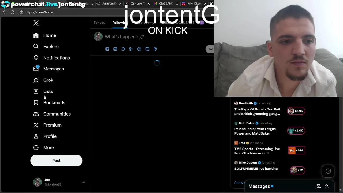Add a poll to the post
Screen dimensions: 343x193
coord(131,49)
